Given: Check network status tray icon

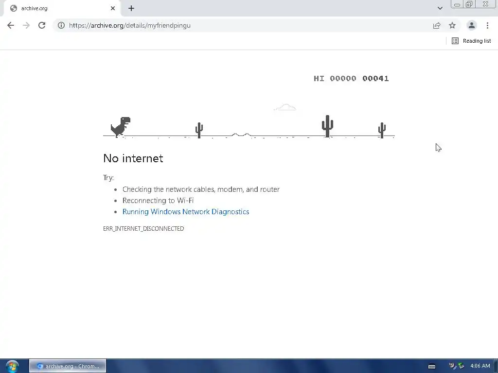Looking at the screenshot, I should [461, 366].
